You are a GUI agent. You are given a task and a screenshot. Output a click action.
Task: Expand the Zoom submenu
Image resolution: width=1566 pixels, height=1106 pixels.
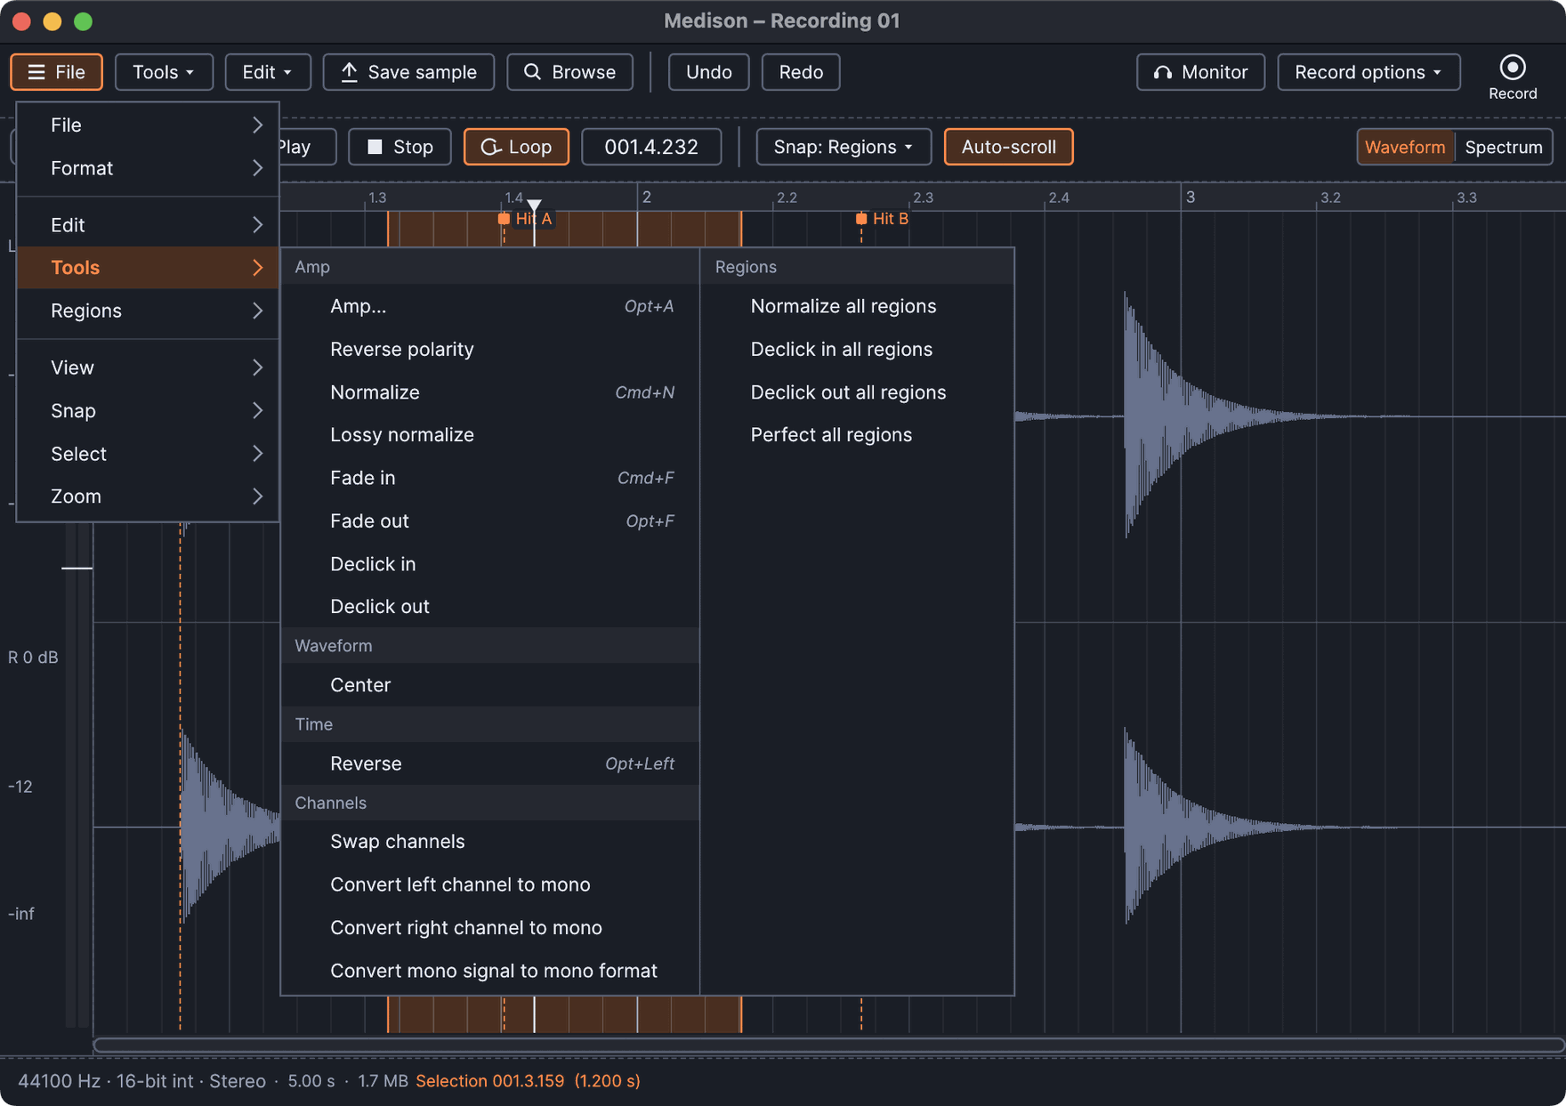coord(148,496)
